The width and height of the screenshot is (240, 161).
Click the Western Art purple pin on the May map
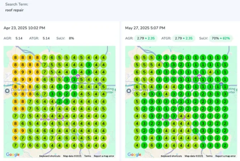pos(183,117)
